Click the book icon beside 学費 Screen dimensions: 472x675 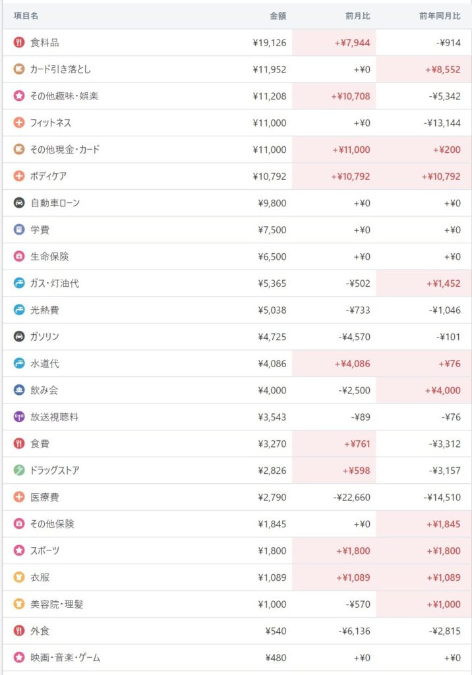pos(19,230)
